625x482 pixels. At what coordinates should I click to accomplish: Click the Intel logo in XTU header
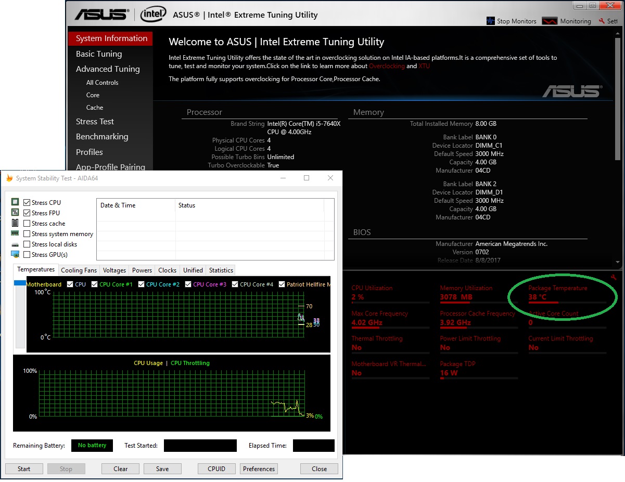[154, 14]
